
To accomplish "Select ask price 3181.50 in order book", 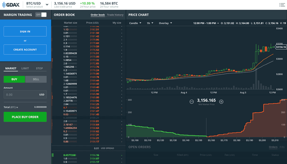I will (x=94, y=33).
